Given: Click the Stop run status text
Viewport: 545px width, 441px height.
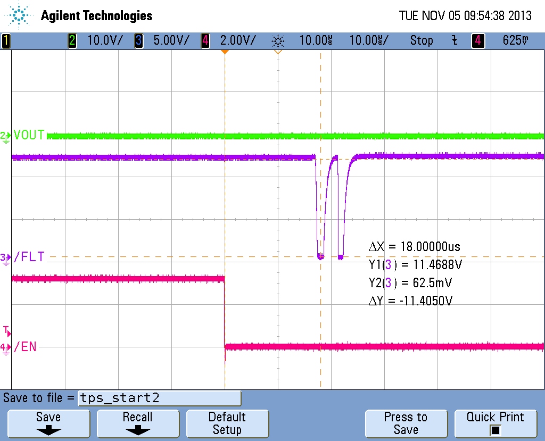Looking at the screenshot, I should pyautogui.click(x=422, y=40).
